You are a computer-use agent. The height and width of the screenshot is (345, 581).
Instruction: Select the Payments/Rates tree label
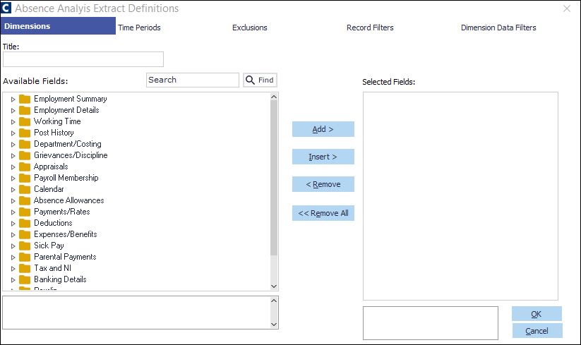click(62, 212)
